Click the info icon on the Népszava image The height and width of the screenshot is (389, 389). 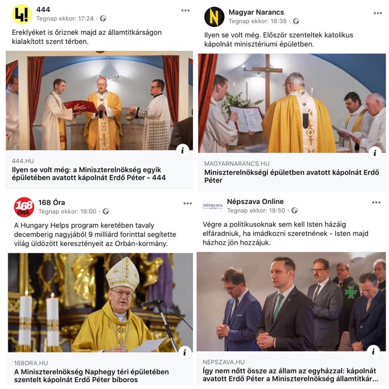pyautogui.click(x=373, y=351)
